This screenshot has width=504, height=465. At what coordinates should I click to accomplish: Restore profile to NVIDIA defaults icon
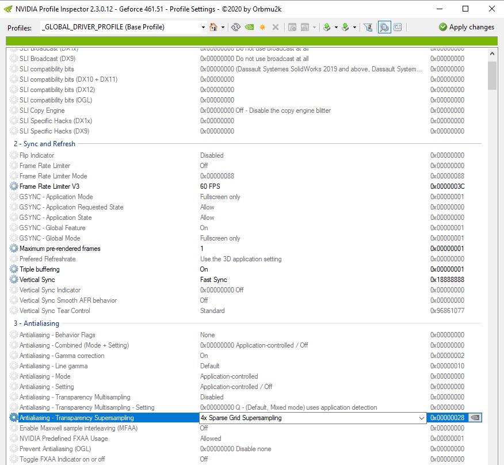250,27
